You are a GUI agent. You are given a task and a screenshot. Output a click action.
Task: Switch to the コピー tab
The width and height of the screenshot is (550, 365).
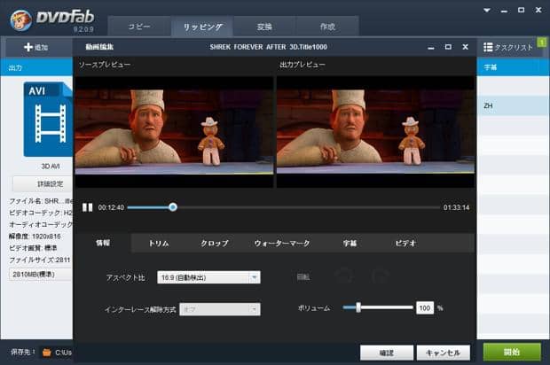click(x=139, y=27)
